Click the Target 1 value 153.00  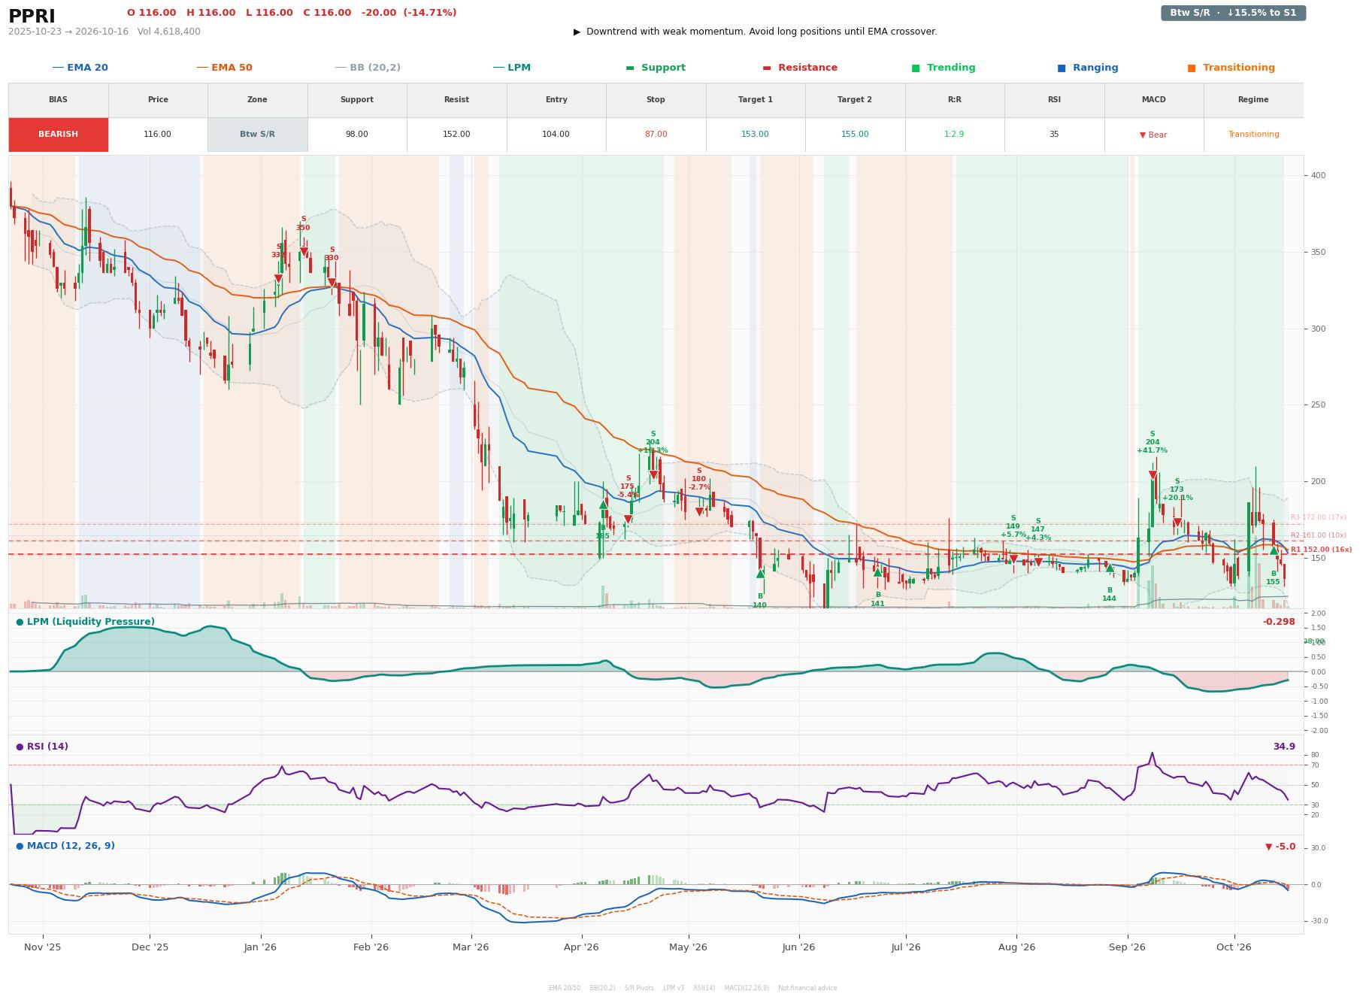(755, 135)
